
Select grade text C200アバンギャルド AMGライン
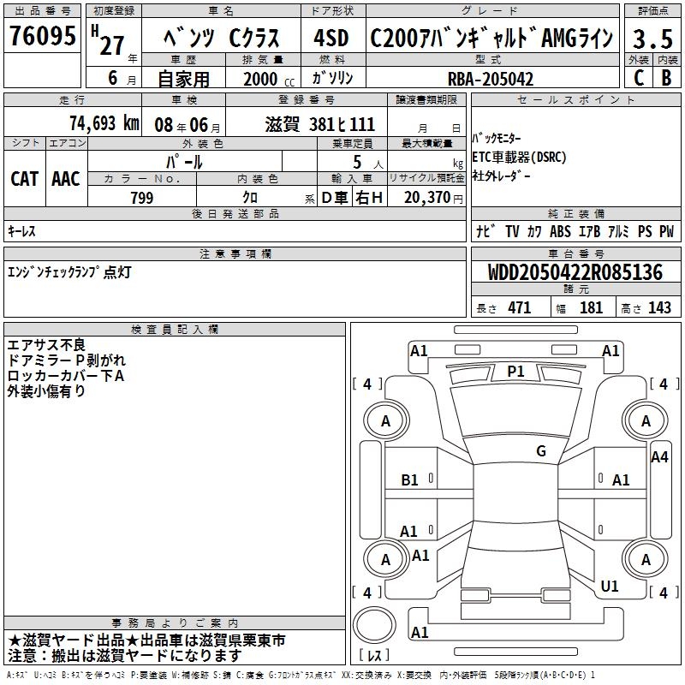click(491, 38)
